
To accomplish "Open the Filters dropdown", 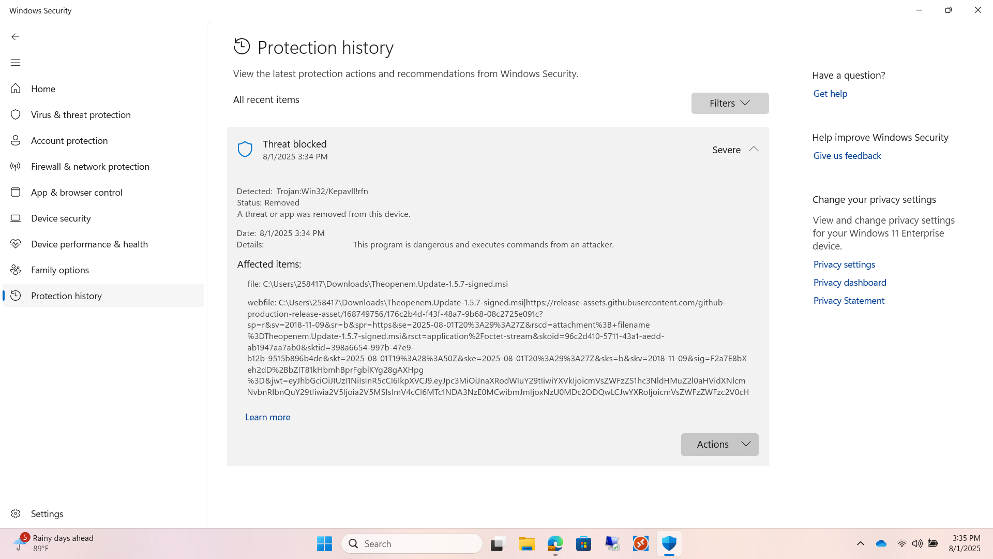I will click(x=730, y=103).
